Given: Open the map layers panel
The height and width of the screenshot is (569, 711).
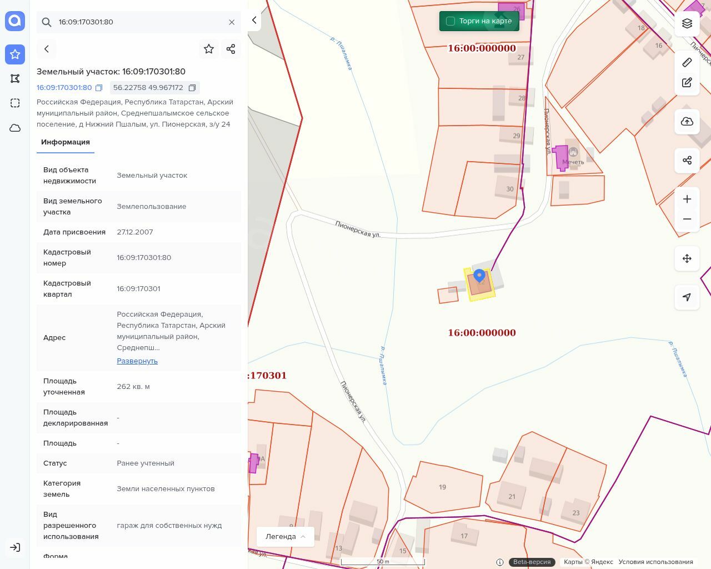Looking at the screenshot, I should click(x=687, y=23).
